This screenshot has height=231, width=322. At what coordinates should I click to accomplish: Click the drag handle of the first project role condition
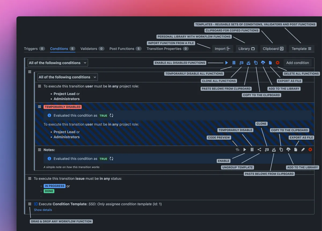[39, 86]
